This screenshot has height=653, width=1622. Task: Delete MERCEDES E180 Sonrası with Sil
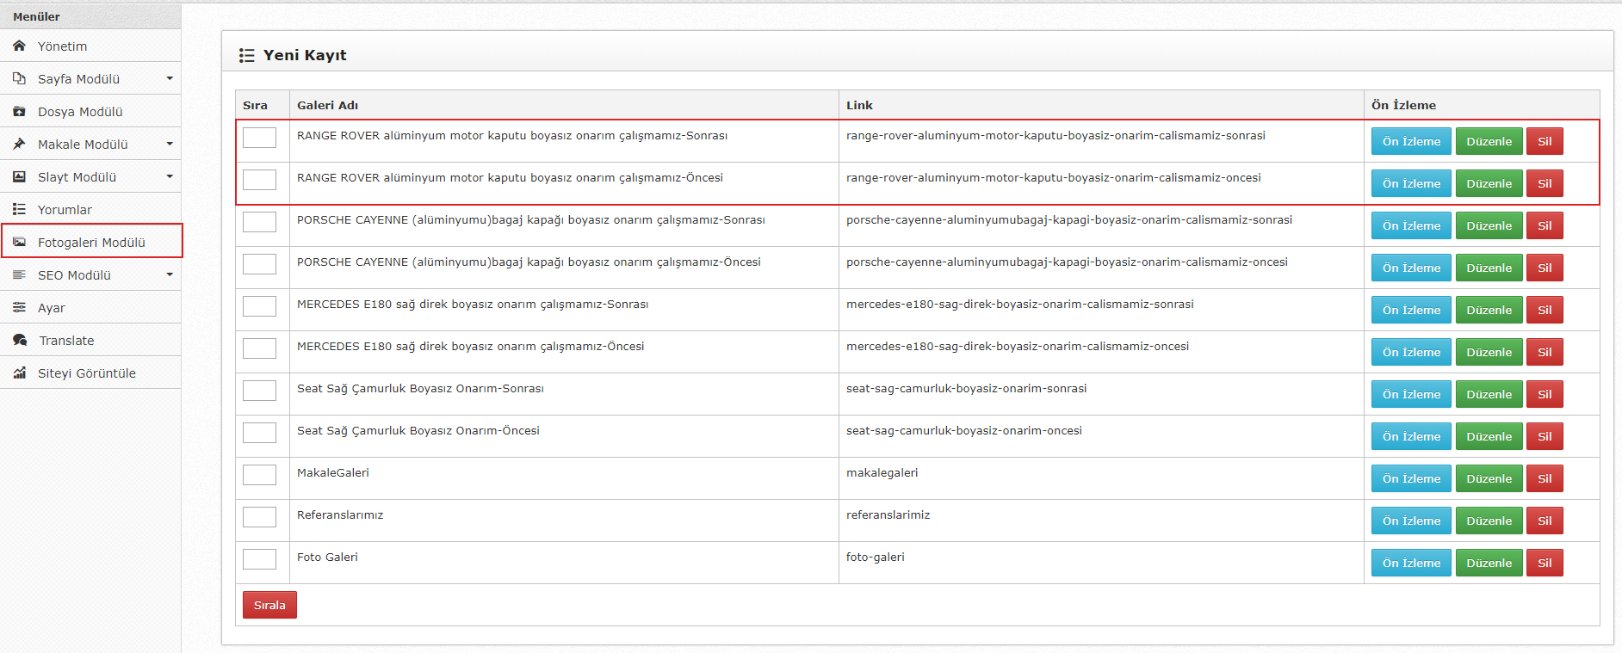pos(1545,310)
